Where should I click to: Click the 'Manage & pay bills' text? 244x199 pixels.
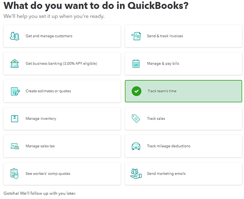click(x=163, y=64)
